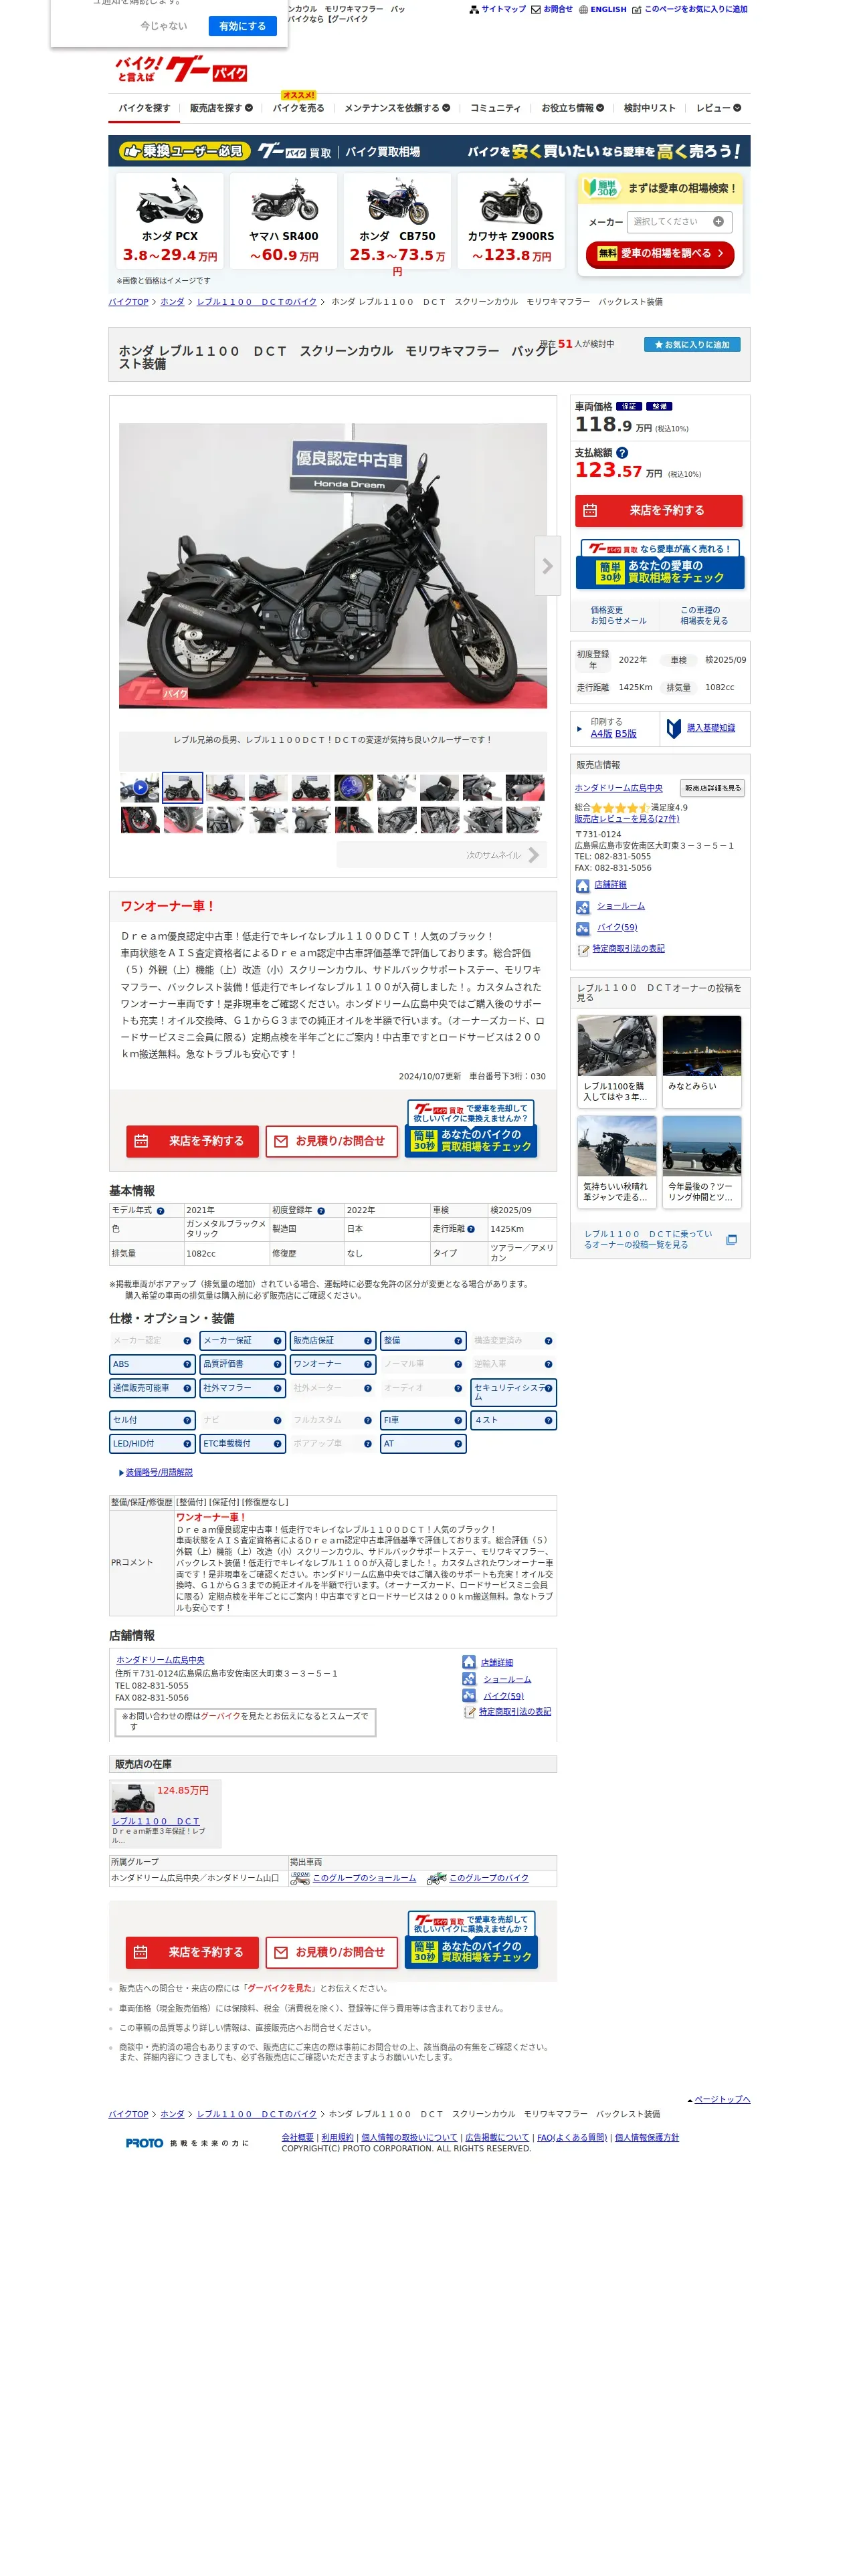This screenshot has width=859, height=2576.
Task: Click バイクTOP in top breadcrumb
Action: 129,302
